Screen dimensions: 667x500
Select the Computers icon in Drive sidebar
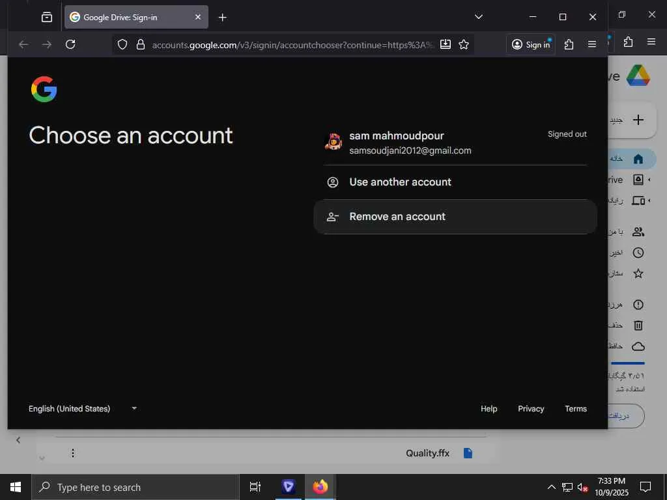pyautogui.click(x=638, y=201)
